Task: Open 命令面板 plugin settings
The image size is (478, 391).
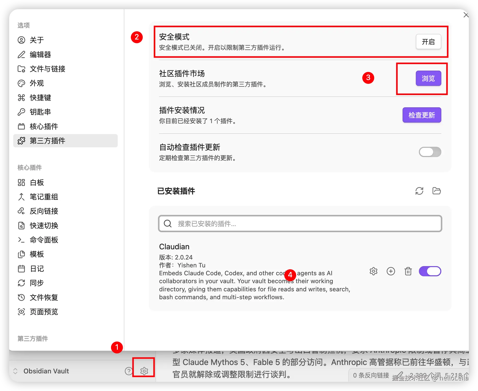Action: tap(65, 240)
